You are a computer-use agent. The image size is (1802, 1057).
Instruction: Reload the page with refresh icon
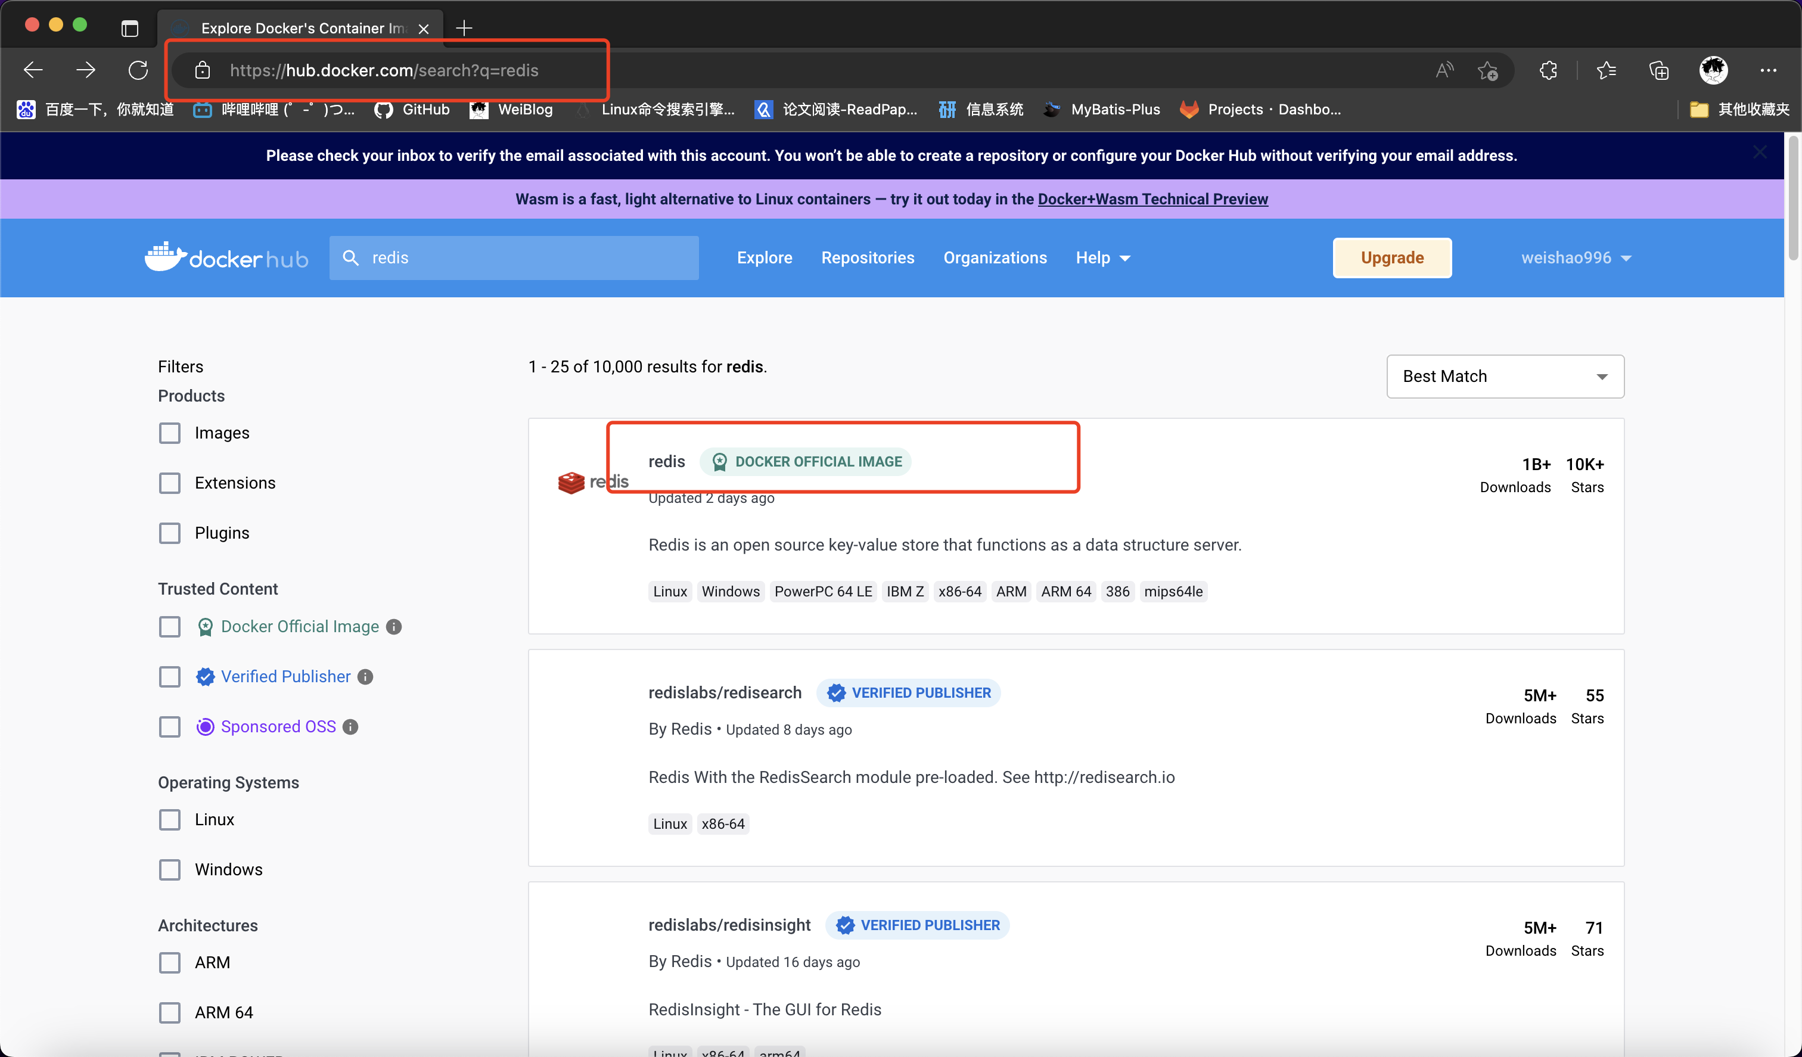(x=138, y=70)
